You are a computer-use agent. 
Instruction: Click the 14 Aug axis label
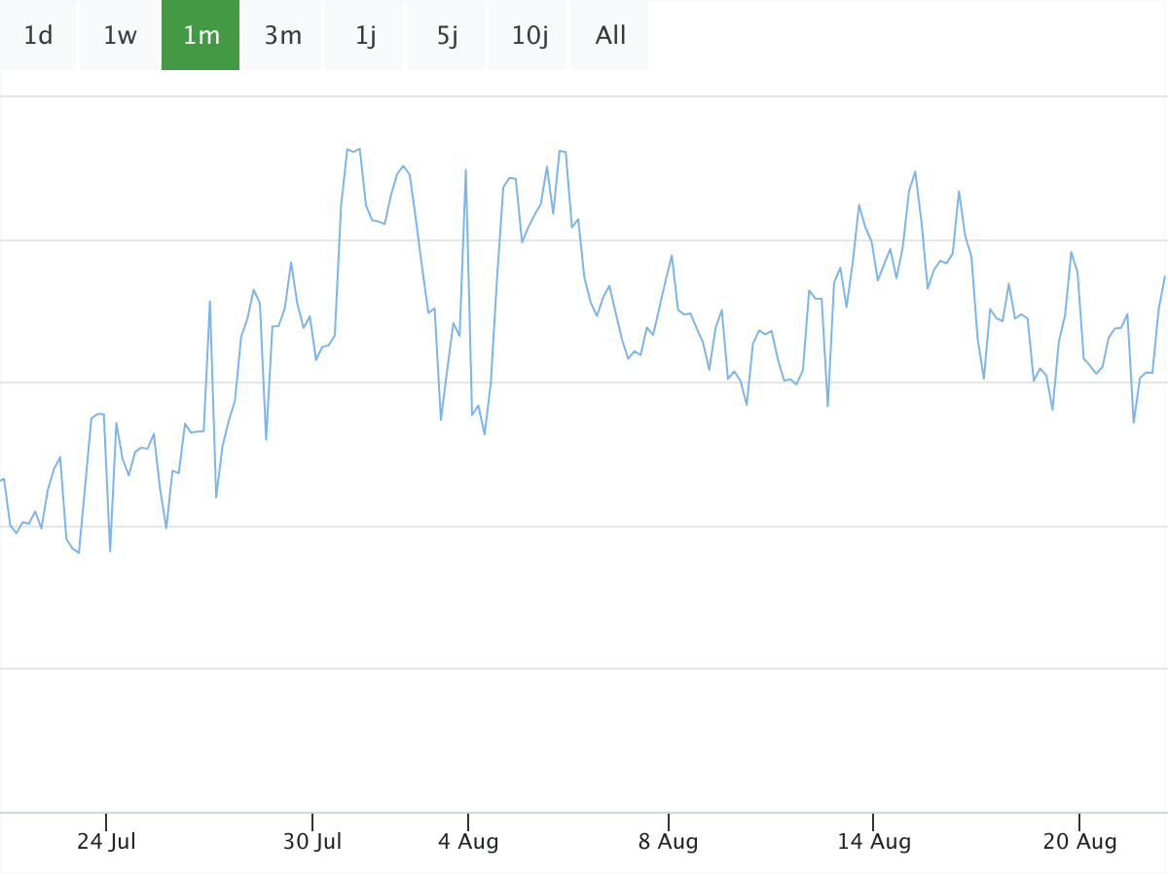click(x=874, y=842)
